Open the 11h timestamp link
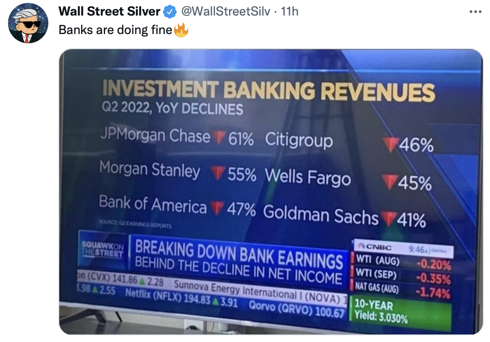Screen dimensions: 490x342 pyautogui.click(x=290, y=12)
